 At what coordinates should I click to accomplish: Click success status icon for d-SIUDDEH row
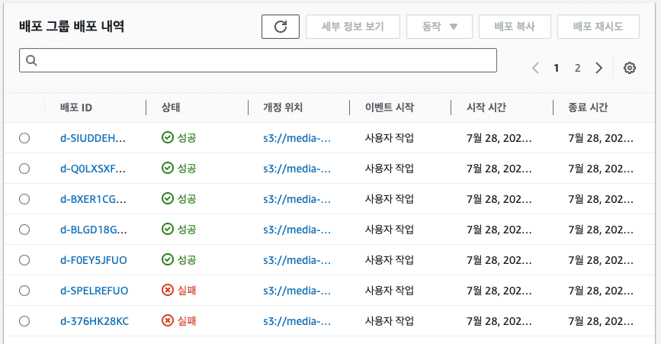pyautogui.click(x=168, y=137)
